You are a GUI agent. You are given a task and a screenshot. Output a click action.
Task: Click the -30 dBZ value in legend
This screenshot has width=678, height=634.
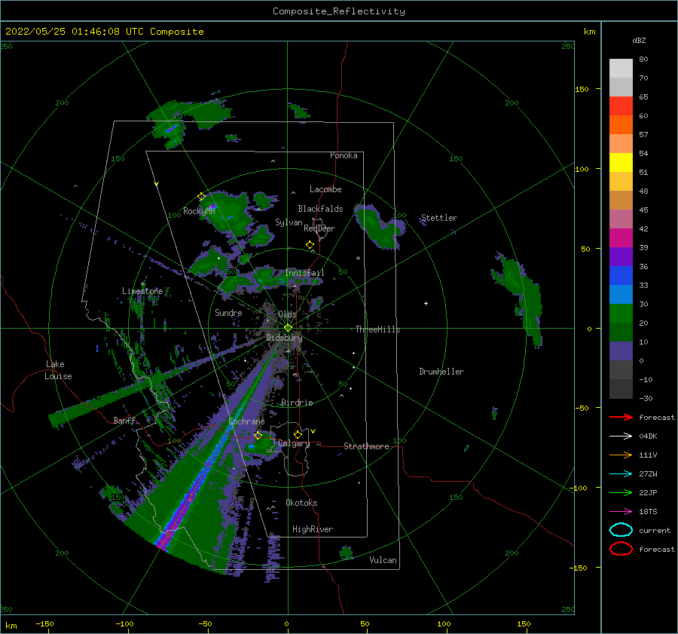click(646, 399)
